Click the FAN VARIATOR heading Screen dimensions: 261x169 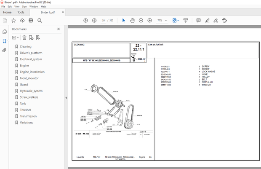(x=156, y=45)
